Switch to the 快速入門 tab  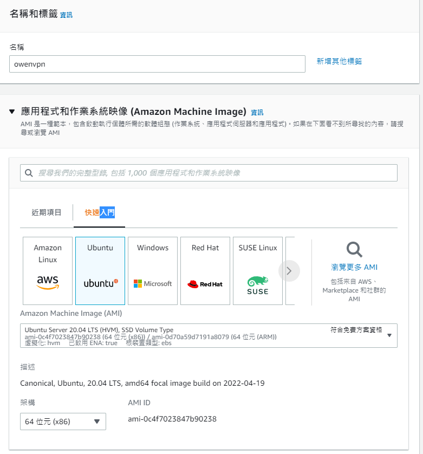coord(100,212)
